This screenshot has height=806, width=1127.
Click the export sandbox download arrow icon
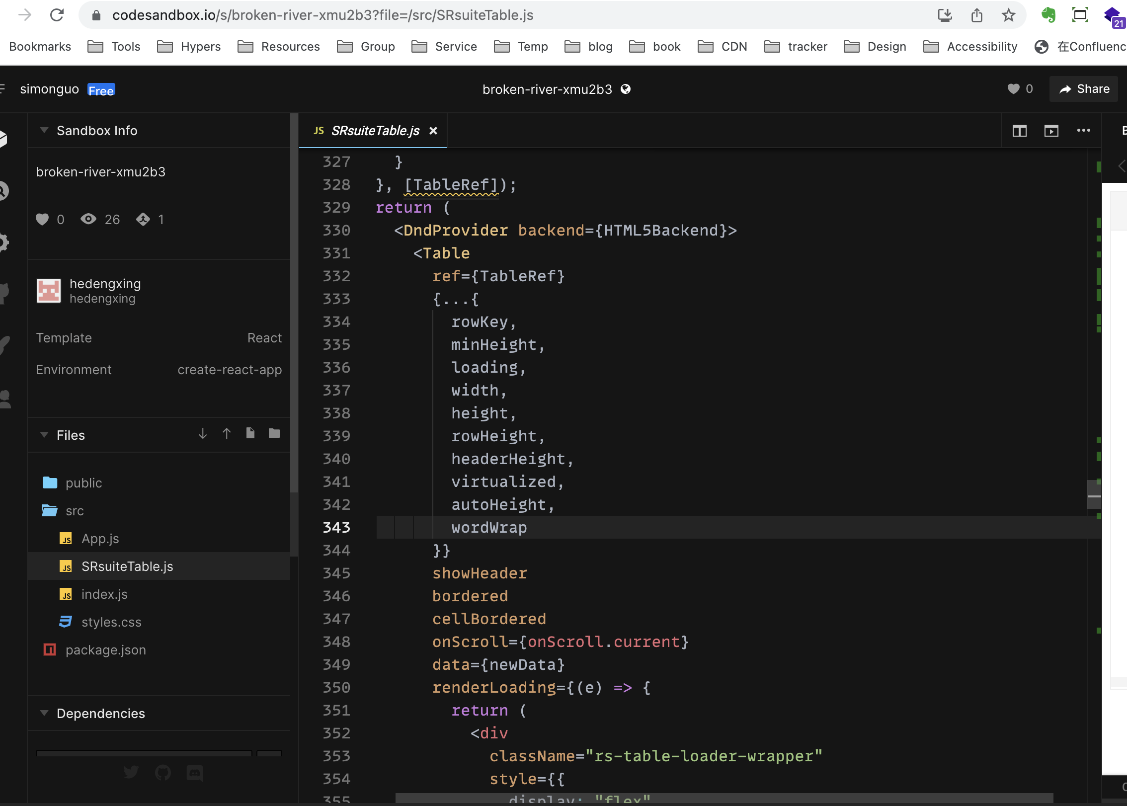pos(945,15)
